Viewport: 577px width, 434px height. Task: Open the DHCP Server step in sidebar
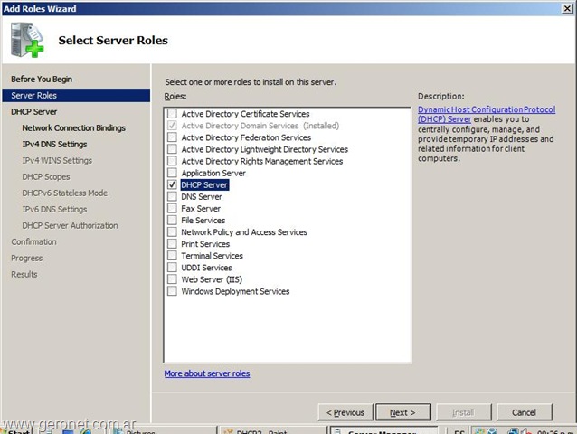pyautogui.click(x=33, y=111)
